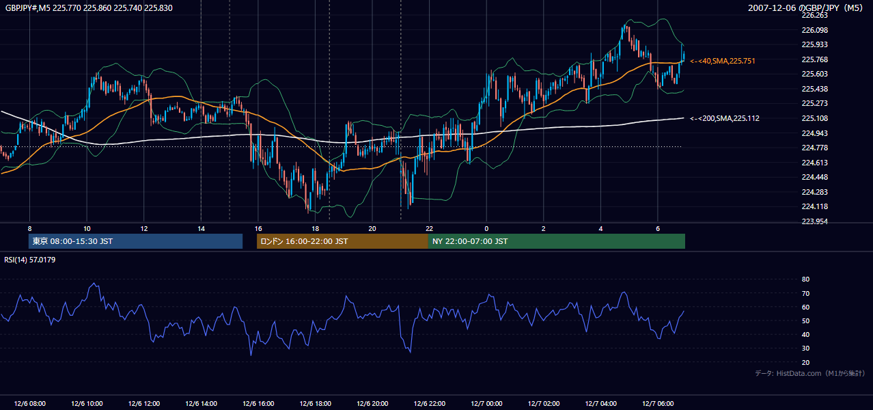The image size is (873, 410).
Task: Click the bottom time label 12/6 14:00
Action: point(201,404)
